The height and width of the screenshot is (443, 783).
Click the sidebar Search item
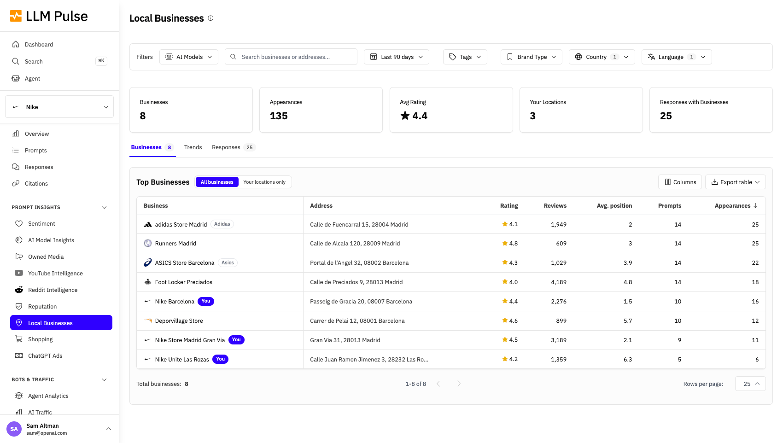click(59, 61)
